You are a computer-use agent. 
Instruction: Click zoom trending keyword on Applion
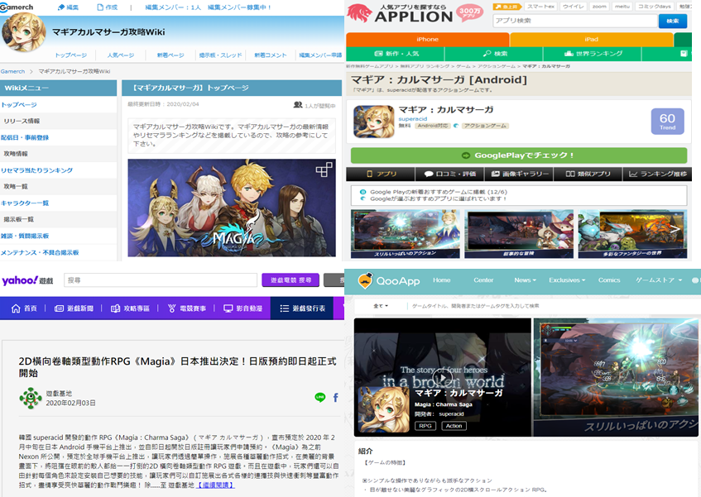[599, 7]
